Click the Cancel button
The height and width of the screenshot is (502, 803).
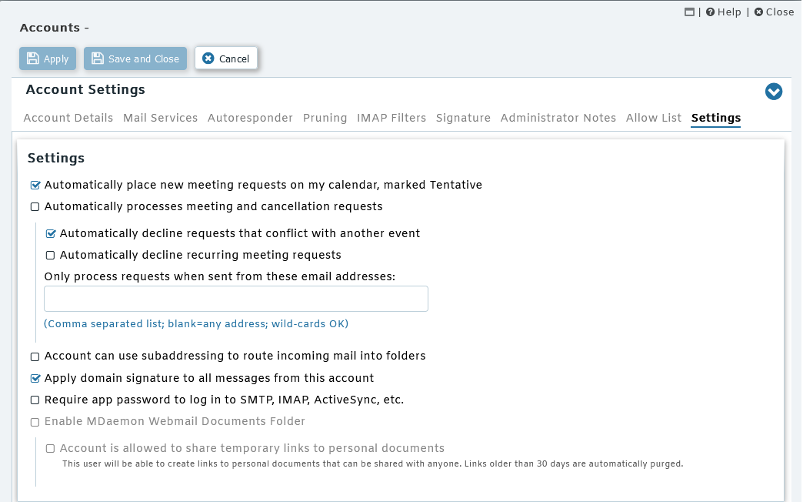pos(226,59)
